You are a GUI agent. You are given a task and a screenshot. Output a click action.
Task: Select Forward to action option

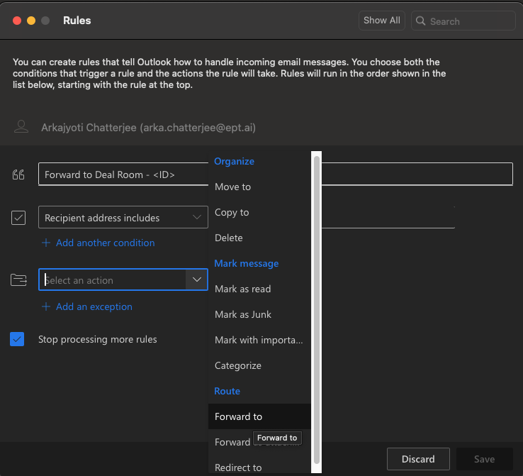pyautogui.click(x=238, y=416)
